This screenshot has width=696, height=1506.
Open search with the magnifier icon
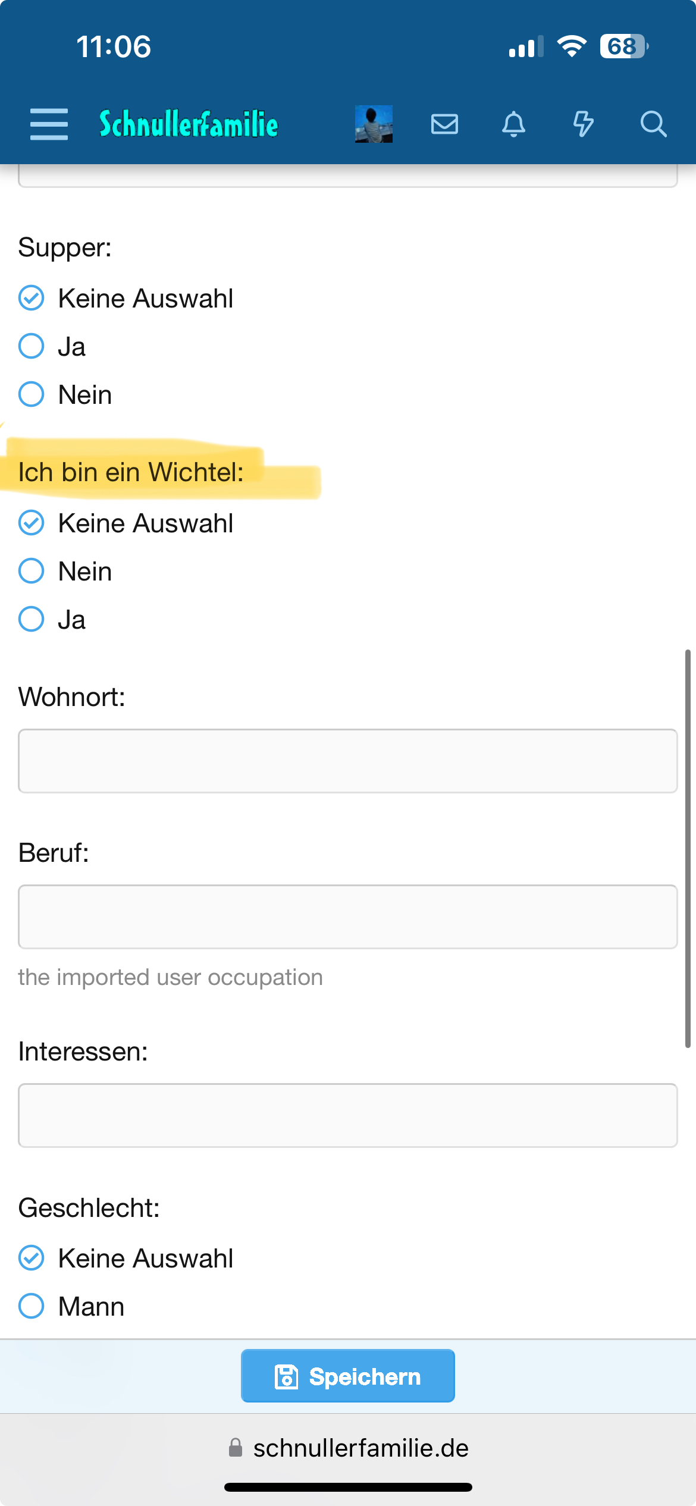coord(653,124)
